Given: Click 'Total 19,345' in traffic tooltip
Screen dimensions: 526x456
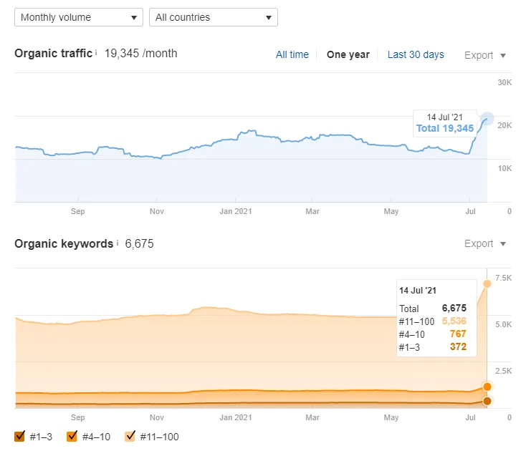Looking at the screenshot, I should [x=445, y=128].
